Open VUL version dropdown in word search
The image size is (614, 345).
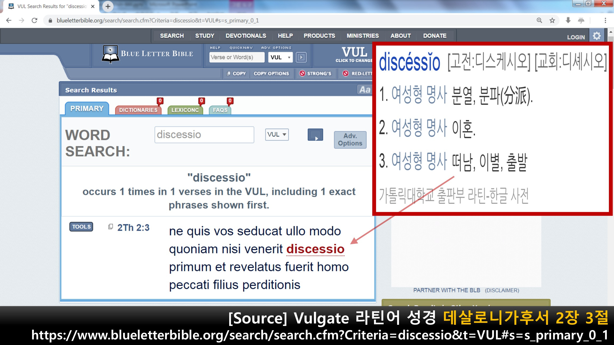[x=277, y=134]
